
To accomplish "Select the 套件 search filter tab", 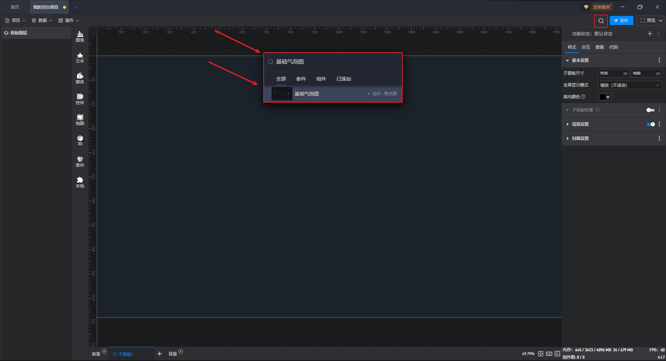I will point(301,79).
